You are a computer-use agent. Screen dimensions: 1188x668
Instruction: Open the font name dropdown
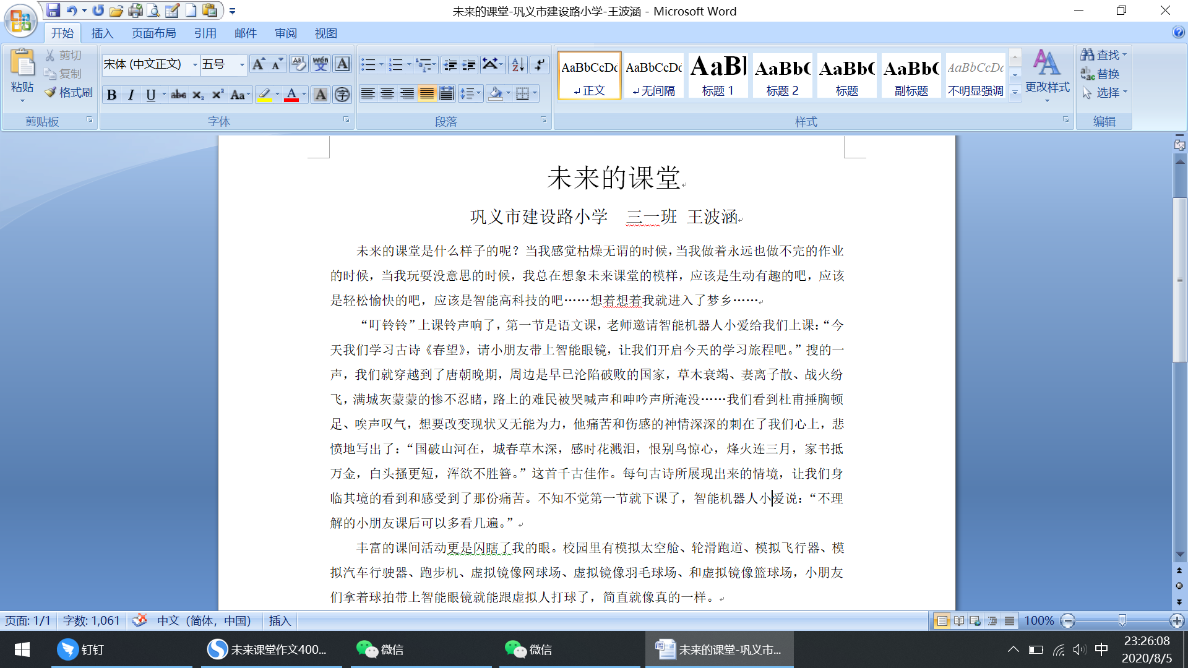[x=195, y=64]
